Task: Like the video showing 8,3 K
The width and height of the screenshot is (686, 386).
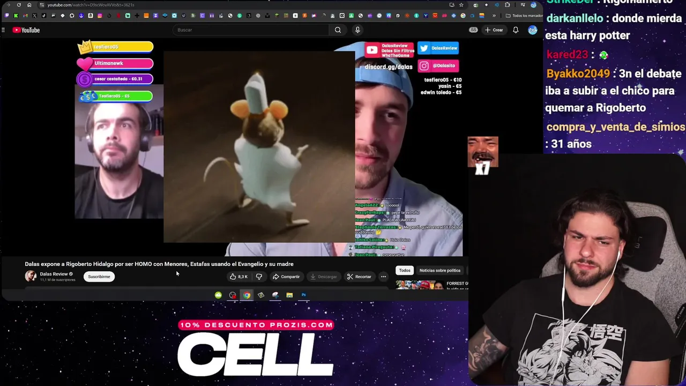Action: coord(239,277)
